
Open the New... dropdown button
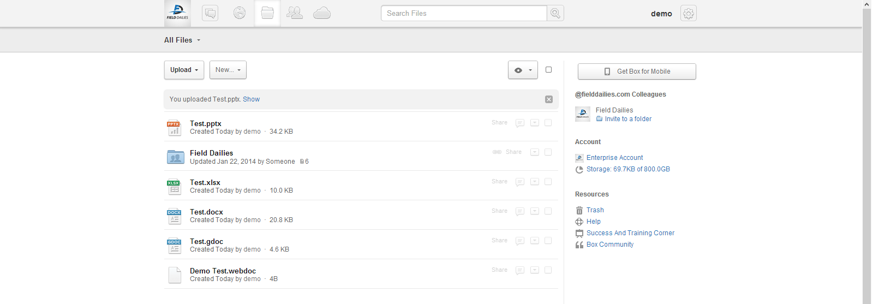(228, 70)
